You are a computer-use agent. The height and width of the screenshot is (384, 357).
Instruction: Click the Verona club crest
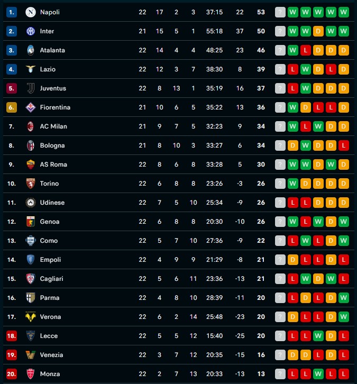pos(31,317)
